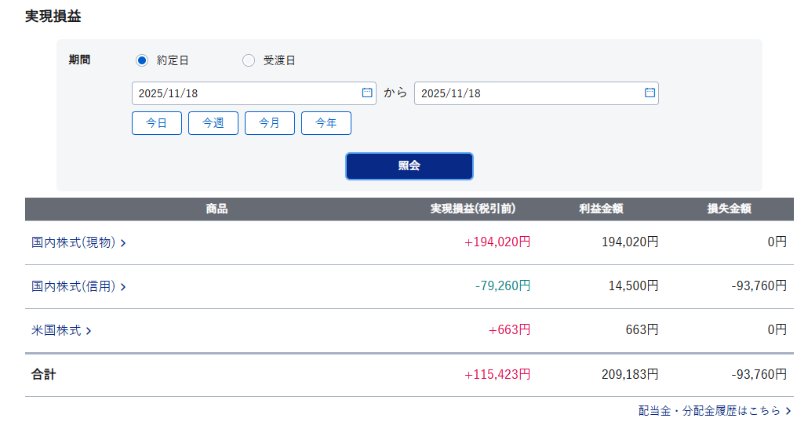Click into the start date field
This screenshot has width=797, height=429.
click(243, 93)
